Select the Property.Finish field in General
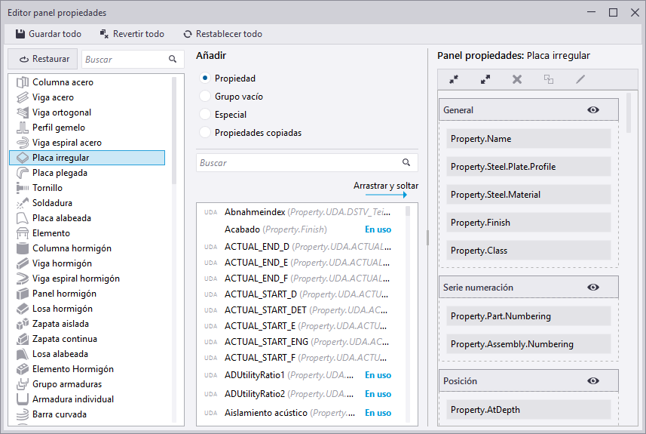Viewport: 646px width, 434px height. (x=528, y=223)
